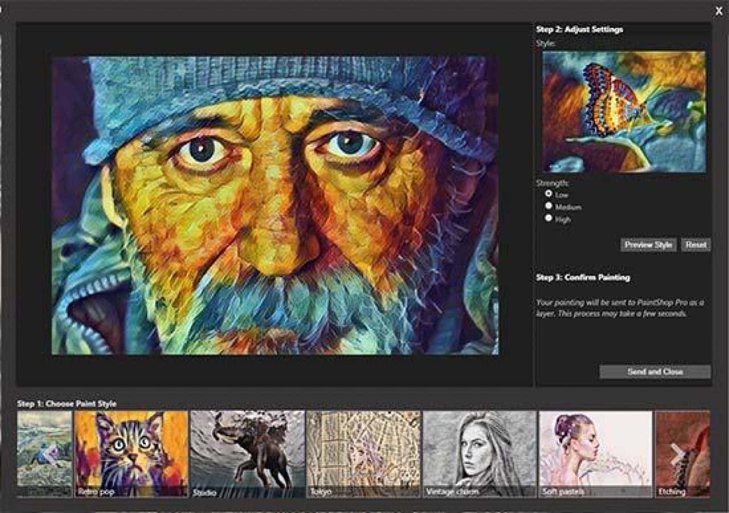Image resolution: width=729 pixels, height=513 pixels.
Task: Click Send and Close to confirm painting
Action: coord(654,370)
